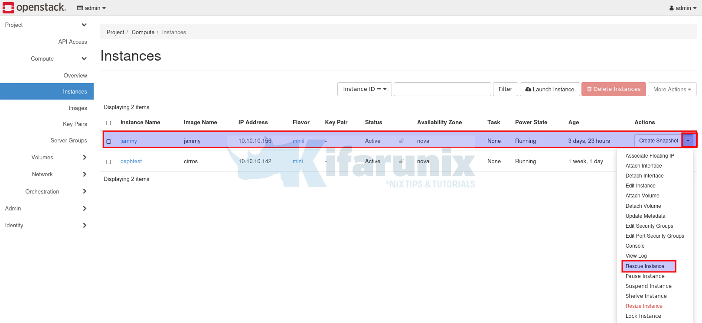Select Associate Floating IP menu item
The image size is (702, 323).
[650, 156]
